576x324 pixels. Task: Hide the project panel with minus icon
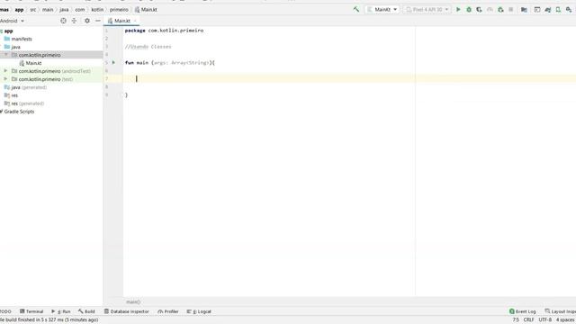click(x=98, y=21)
